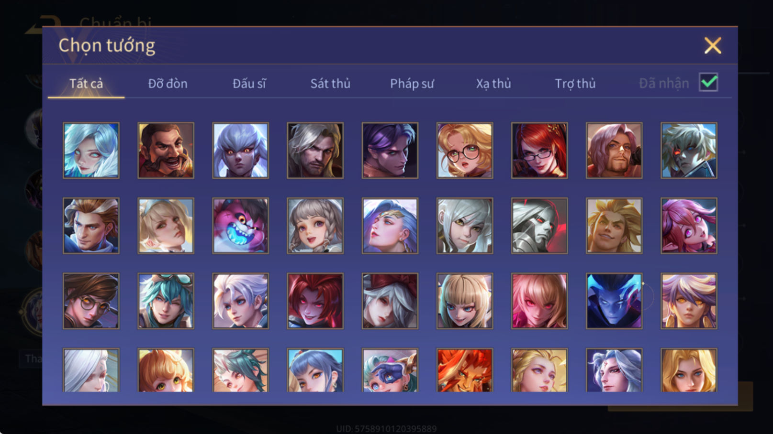
Task: Select the pink grinning cat monster hero
Action: point(241,226)
